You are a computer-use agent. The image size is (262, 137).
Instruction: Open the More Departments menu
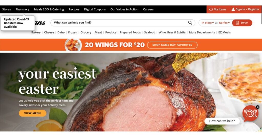coord(202,32)
